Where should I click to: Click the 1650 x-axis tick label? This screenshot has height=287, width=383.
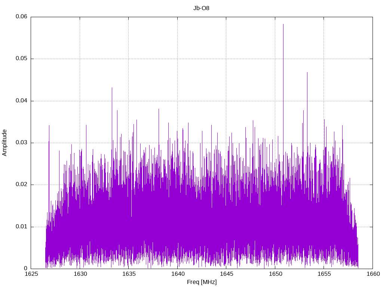pyautogui.click(x=276, y=274)
